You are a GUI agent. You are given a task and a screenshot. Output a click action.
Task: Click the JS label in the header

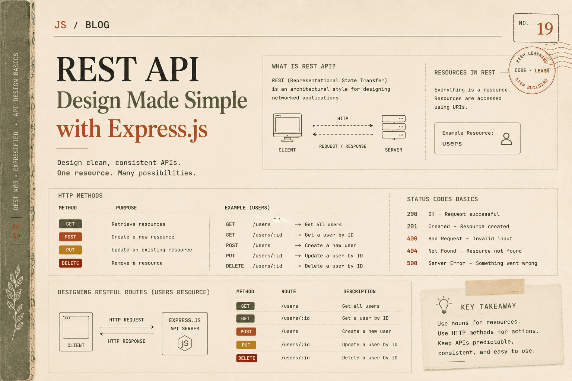point(60,25)
